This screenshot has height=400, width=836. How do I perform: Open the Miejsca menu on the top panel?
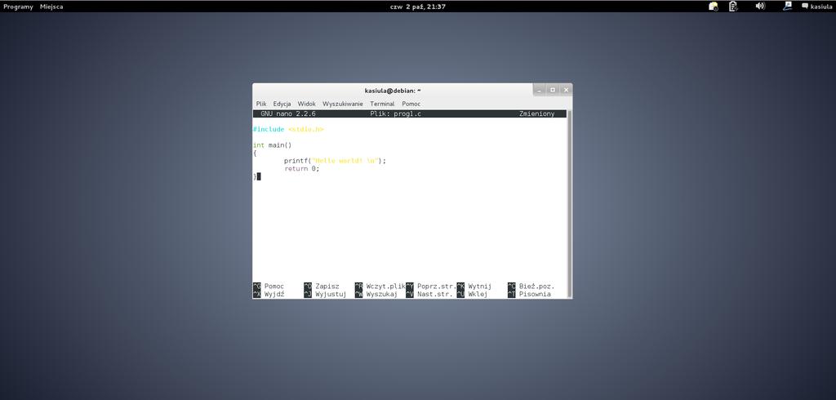pos(51,7)
